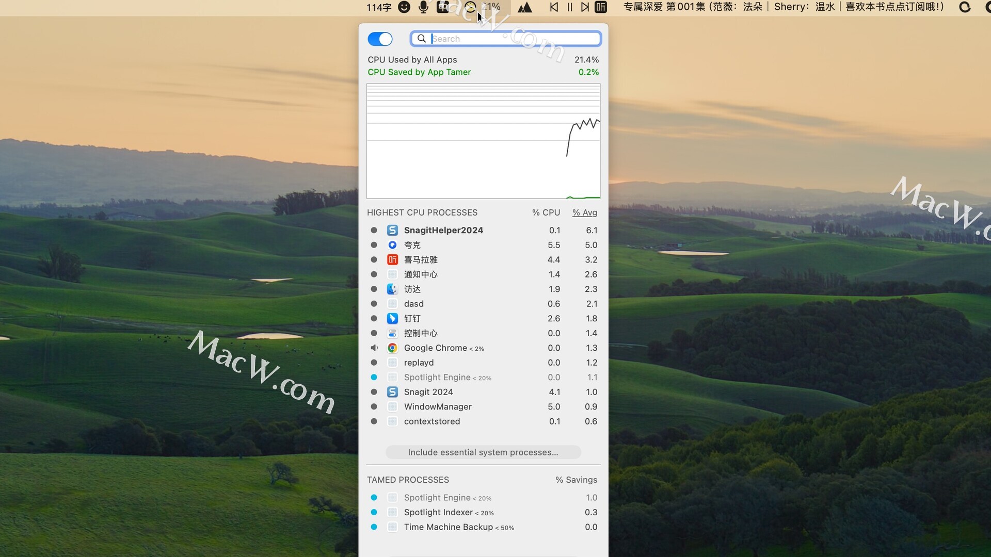The height and width of the screenshot is (557, 991).
Task: Sort by the % Avg column header
Action: 585,212
